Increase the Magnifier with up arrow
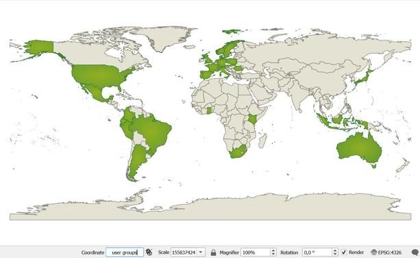The width and height of the screenshot is (420, 258). point(273,250)
